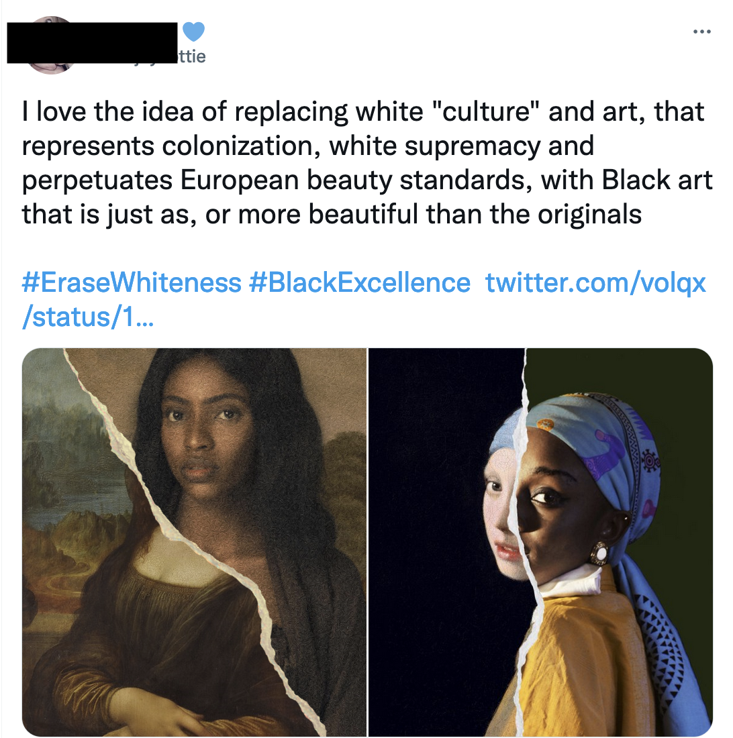Click the "/status/1…" link continuation

(88, 317)
